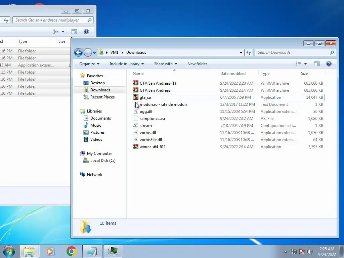This screenshot has width=344, height=258.
Task: Show hidden system tray icons arrow
Action: coord(286,252)
